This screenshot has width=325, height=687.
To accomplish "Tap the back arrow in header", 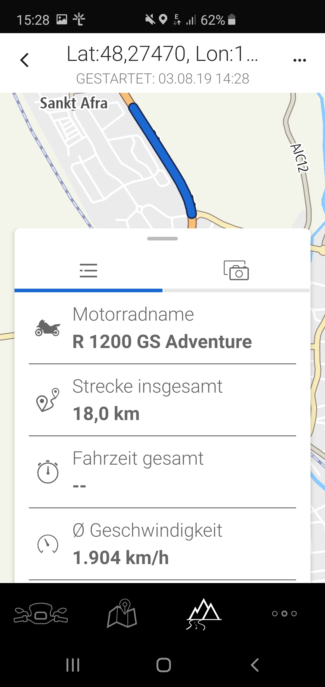I will click(x=25, y=60).
